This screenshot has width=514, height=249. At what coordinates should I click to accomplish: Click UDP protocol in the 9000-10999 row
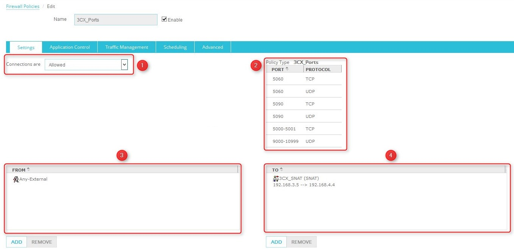(310, 141)
